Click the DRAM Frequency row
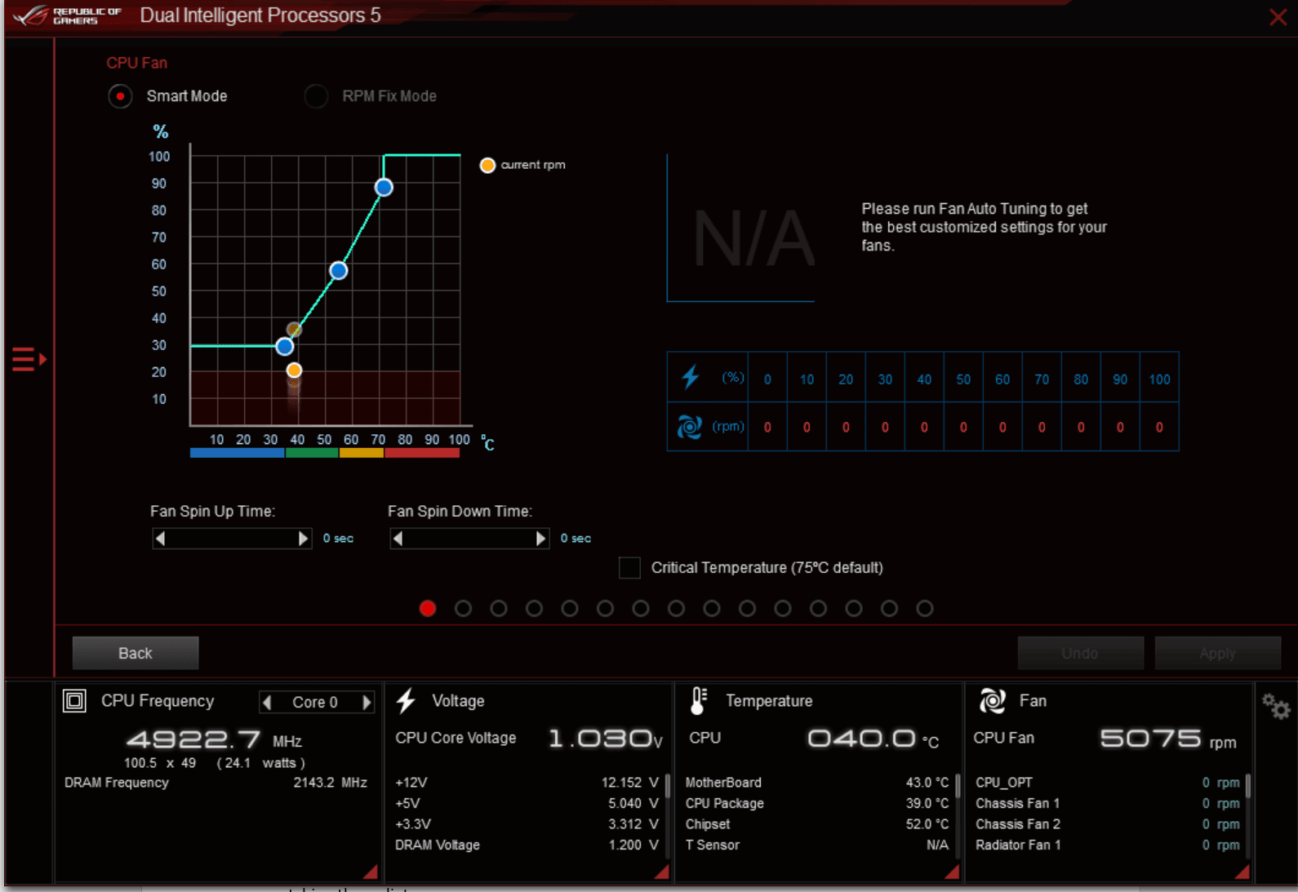Screen dimensions: 1298x892 [216, 783]
